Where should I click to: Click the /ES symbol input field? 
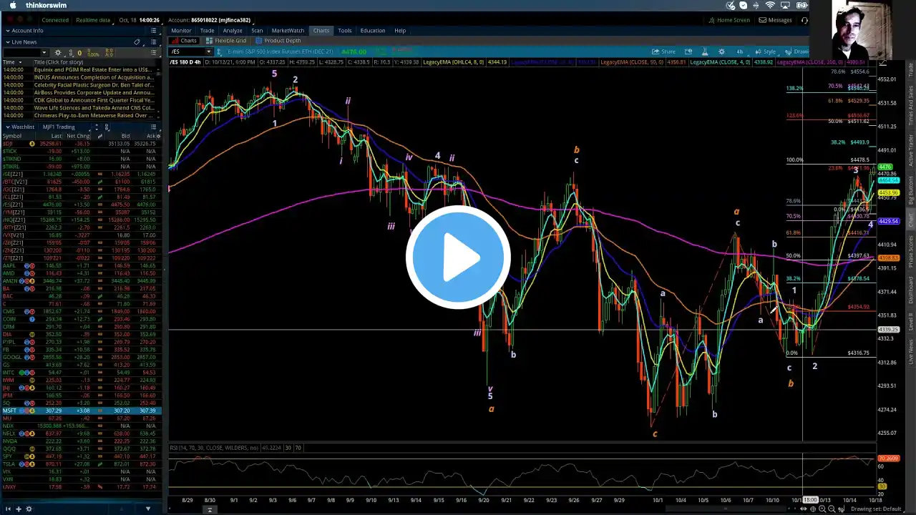187,51
